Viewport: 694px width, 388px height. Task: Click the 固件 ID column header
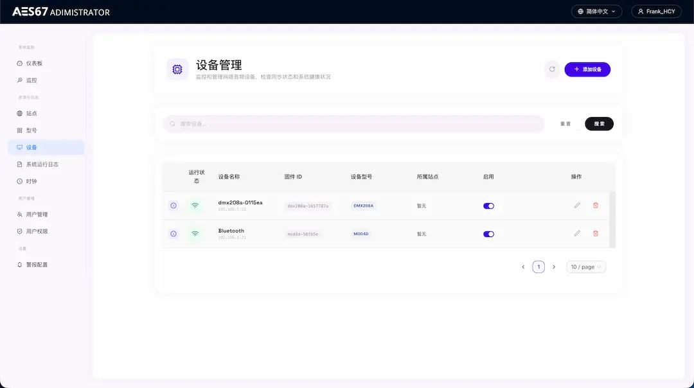[x=293, y=177]
